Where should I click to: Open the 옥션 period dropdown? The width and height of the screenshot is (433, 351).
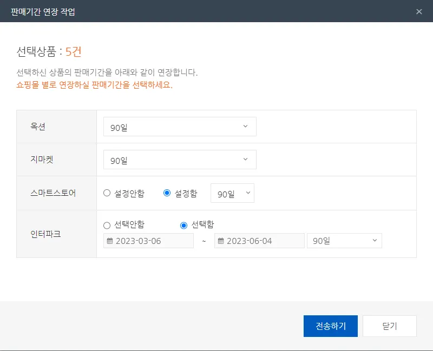pos(180,127)
